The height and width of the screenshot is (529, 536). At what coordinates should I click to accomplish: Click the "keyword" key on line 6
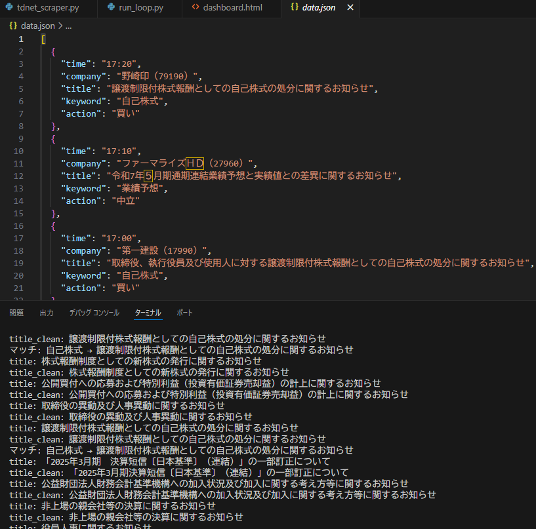[x=84, y=101]
